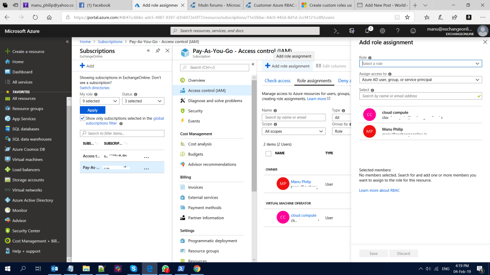The image size is (490, 275).
Task: Click Apply to filter subscriptions
Action: click(x=92, y=110)
